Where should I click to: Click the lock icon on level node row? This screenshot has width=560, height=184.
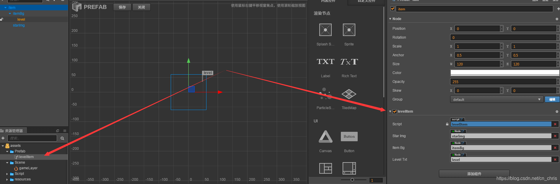(2, 19)
